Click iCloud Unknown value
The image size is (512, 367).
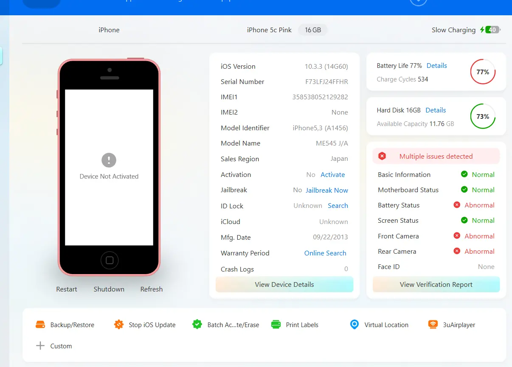pyautogui.click(x=334, y=222)
